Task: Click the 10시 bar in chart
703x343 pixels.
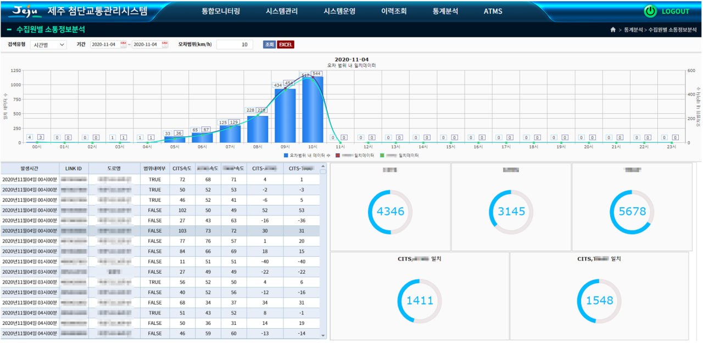Action: click(x=313, y=109)
